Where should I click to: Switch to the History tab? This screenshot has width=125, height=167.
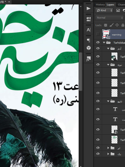[x=100, y=5]
